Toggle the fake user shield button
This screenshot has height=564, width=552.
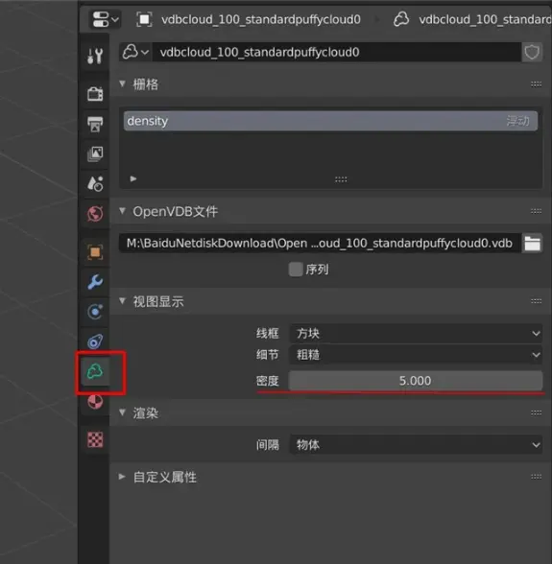click(532, 52)
